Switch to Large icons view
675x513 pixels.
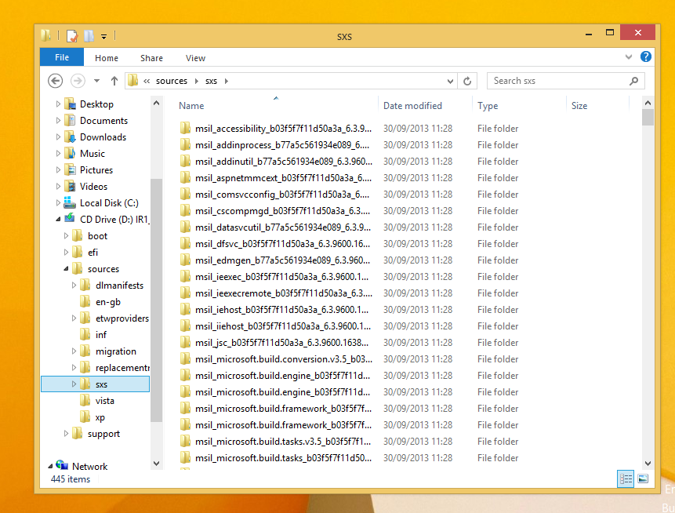(x=643, y=478)
